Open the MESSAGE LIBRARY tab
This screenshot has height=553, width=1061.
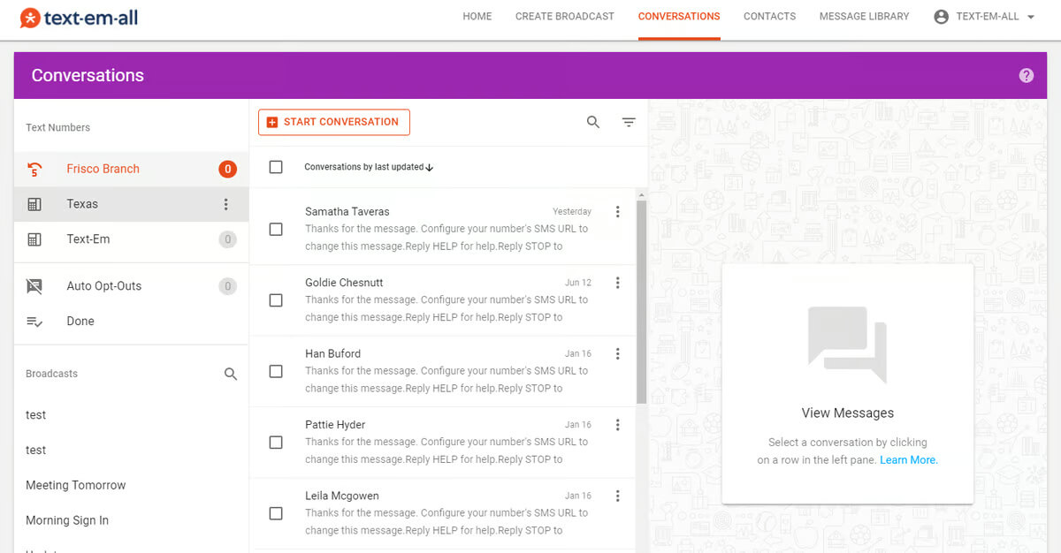coord(864,17)
